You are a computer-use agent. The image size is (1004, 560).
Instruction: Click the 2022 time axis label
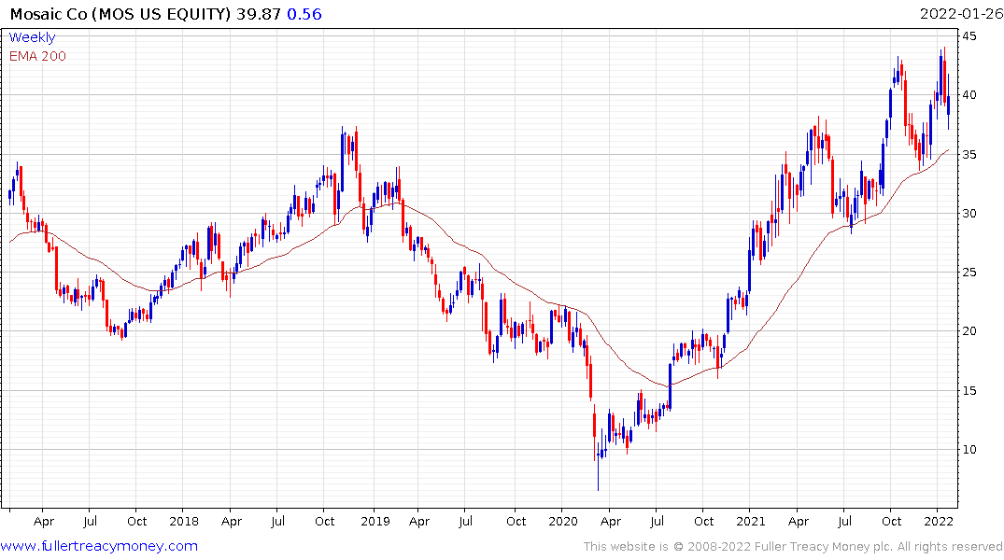point(939,522)
